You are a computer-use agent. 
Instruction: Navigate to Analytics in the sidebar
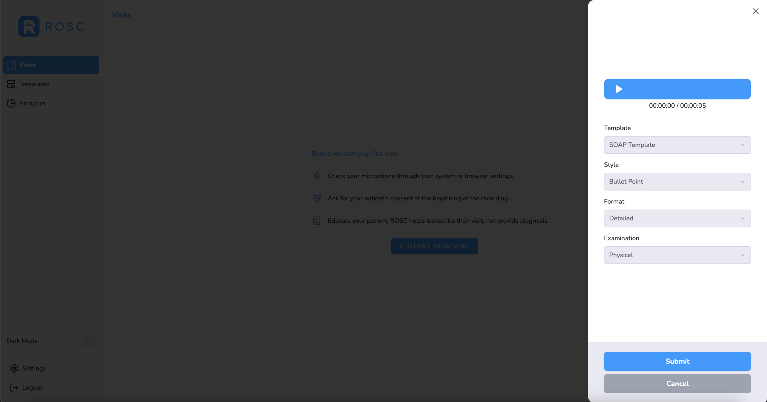click(x=32, y=103)
